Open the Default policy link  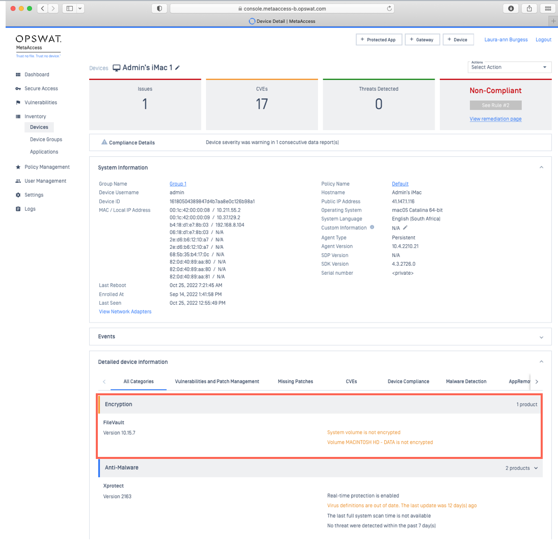point(400,184)
